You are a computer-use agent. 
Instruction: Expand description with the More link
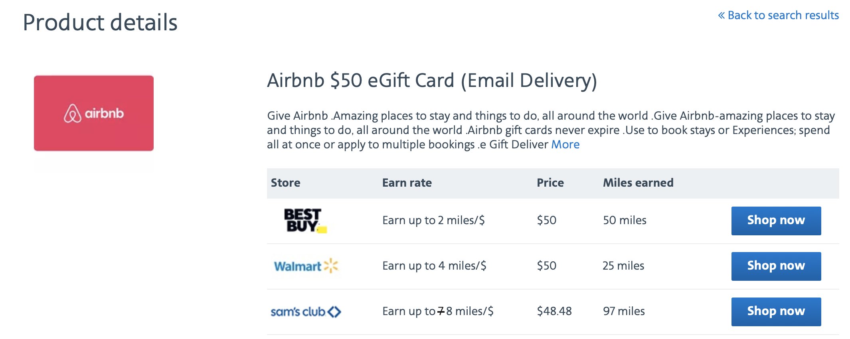point(565,144)
